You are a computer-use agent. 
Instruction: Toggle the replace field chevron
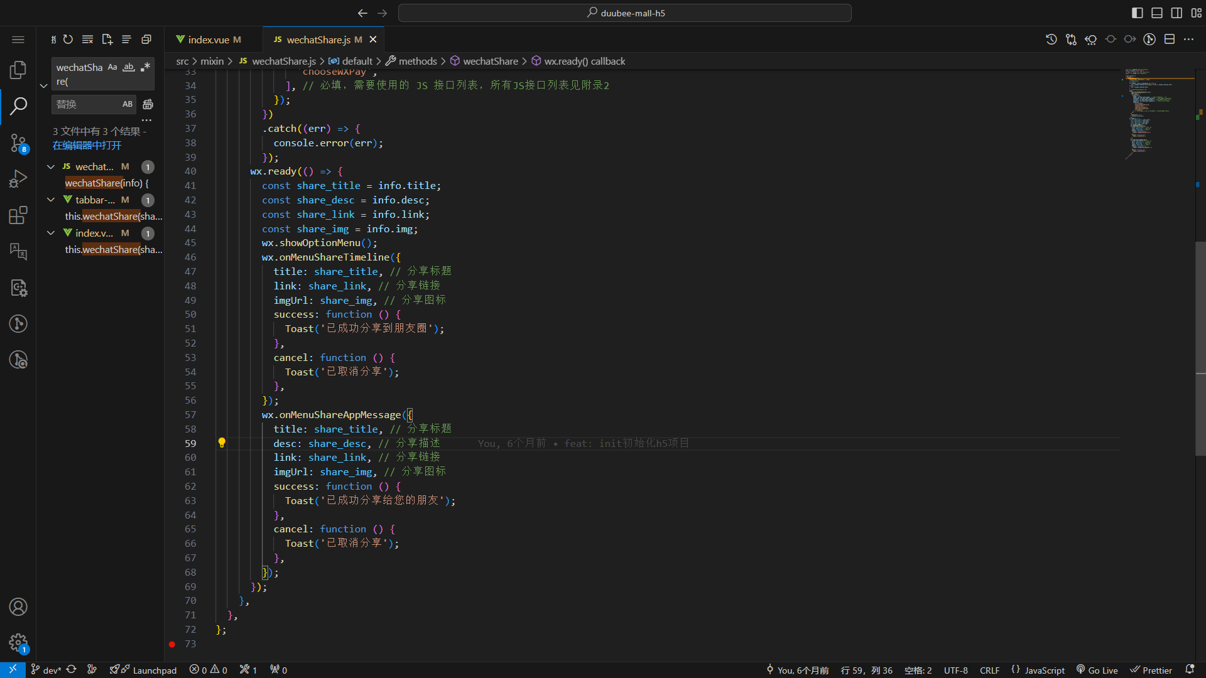[x=43, y=86]
